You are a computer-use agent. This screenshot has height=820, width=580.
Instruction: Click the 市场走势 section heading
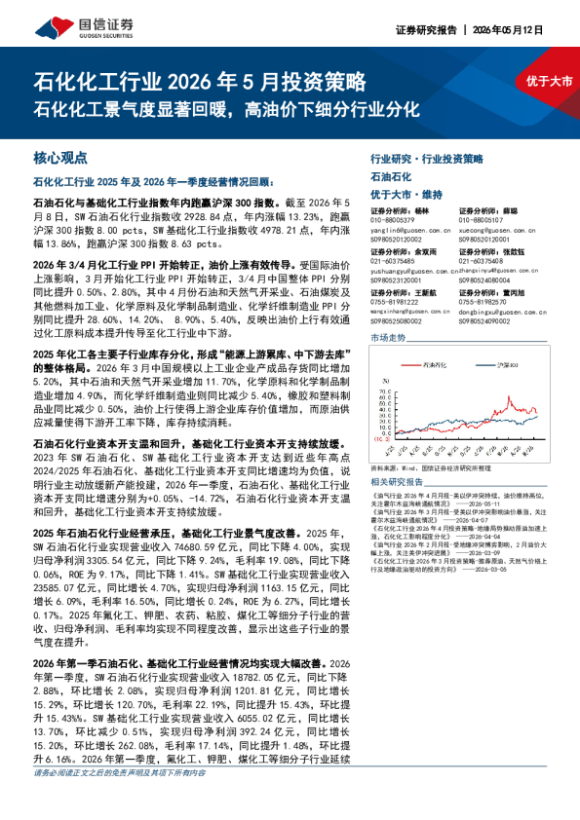388,338
